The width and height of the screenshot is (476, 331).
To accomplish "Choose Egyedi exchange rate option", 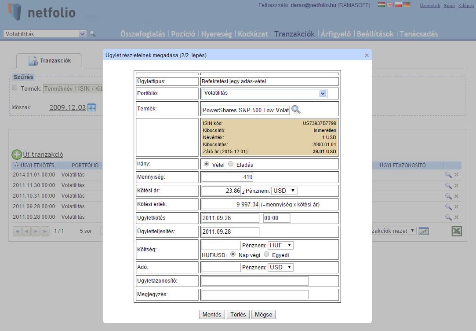I will click(x=266, y=254).
